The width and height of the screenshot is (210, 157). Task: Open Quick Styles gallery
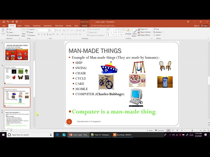[x=134, y=33]
